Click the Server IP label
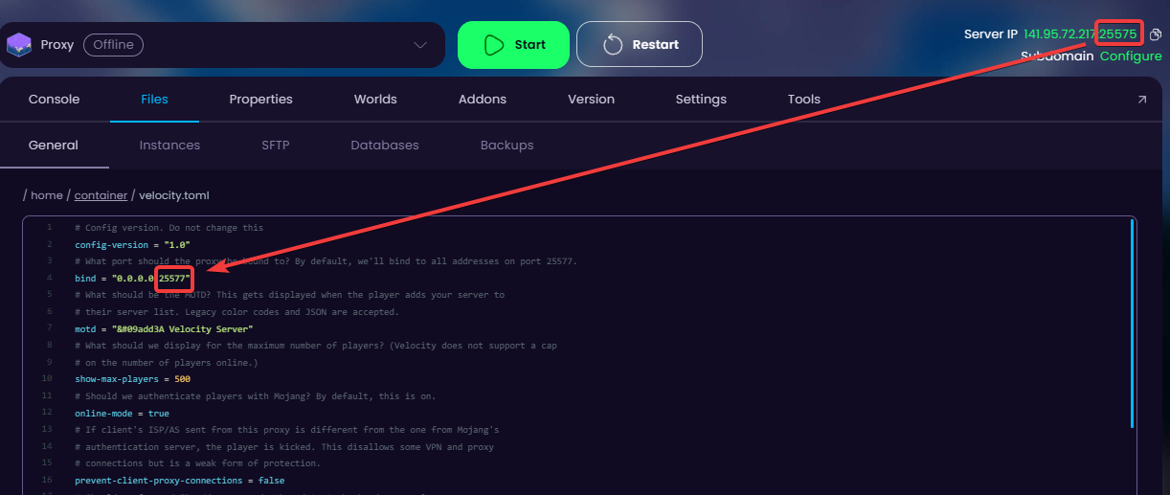Screen dimensions: 1170x495 click(x=991, y=34)
